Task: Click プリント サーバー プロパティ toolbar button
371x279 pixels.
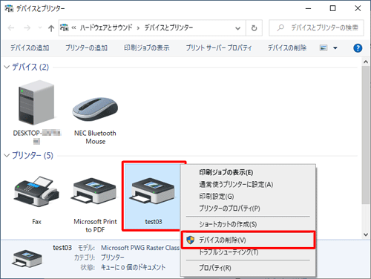Action: (x=219, y=48)
